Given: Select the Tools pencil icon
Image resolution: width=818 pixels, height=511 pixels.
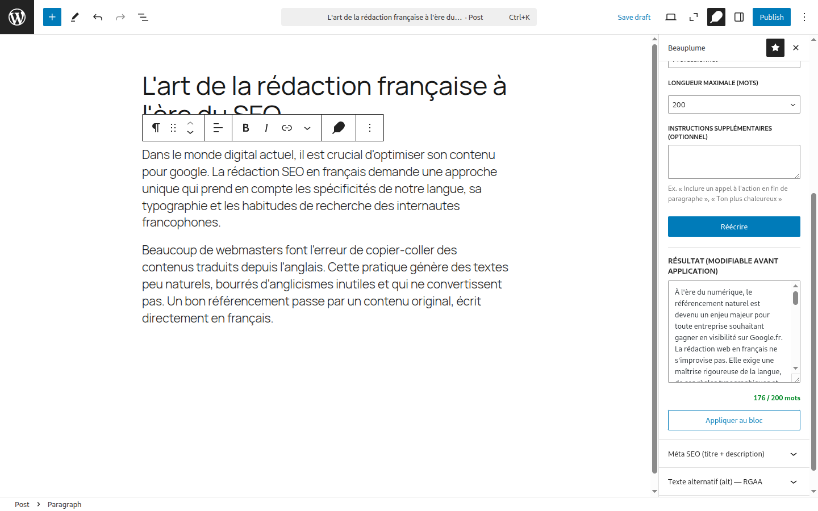Looking at the screenshot, I should (x=75, y=17).
